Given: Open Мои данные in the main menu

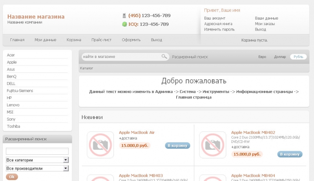Looking at the screenshot, I should pos(46,40).
